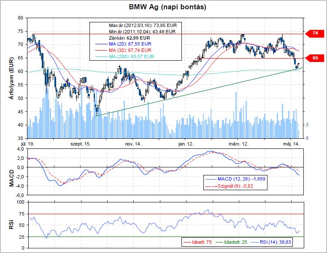Select the 'Max ár (2012.03.16): 73,95 EUR' text

click(143, 25)
